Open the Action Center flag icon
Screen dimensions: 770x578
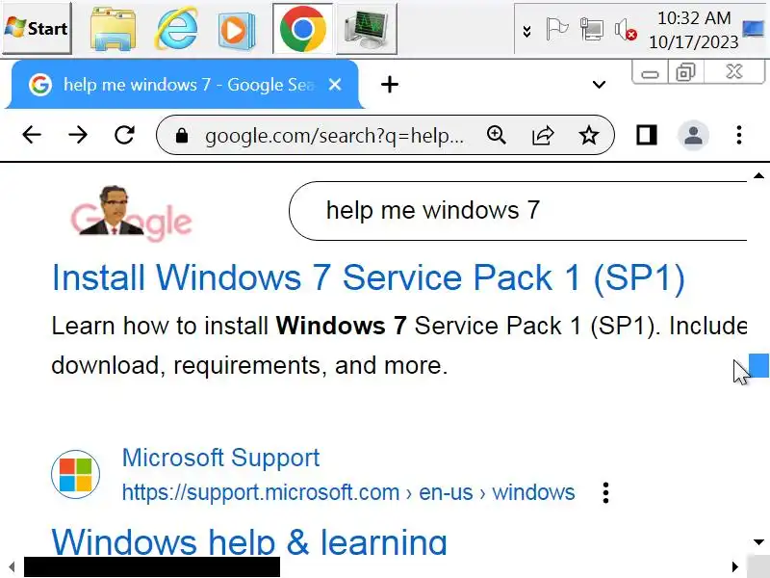[557, 29]
